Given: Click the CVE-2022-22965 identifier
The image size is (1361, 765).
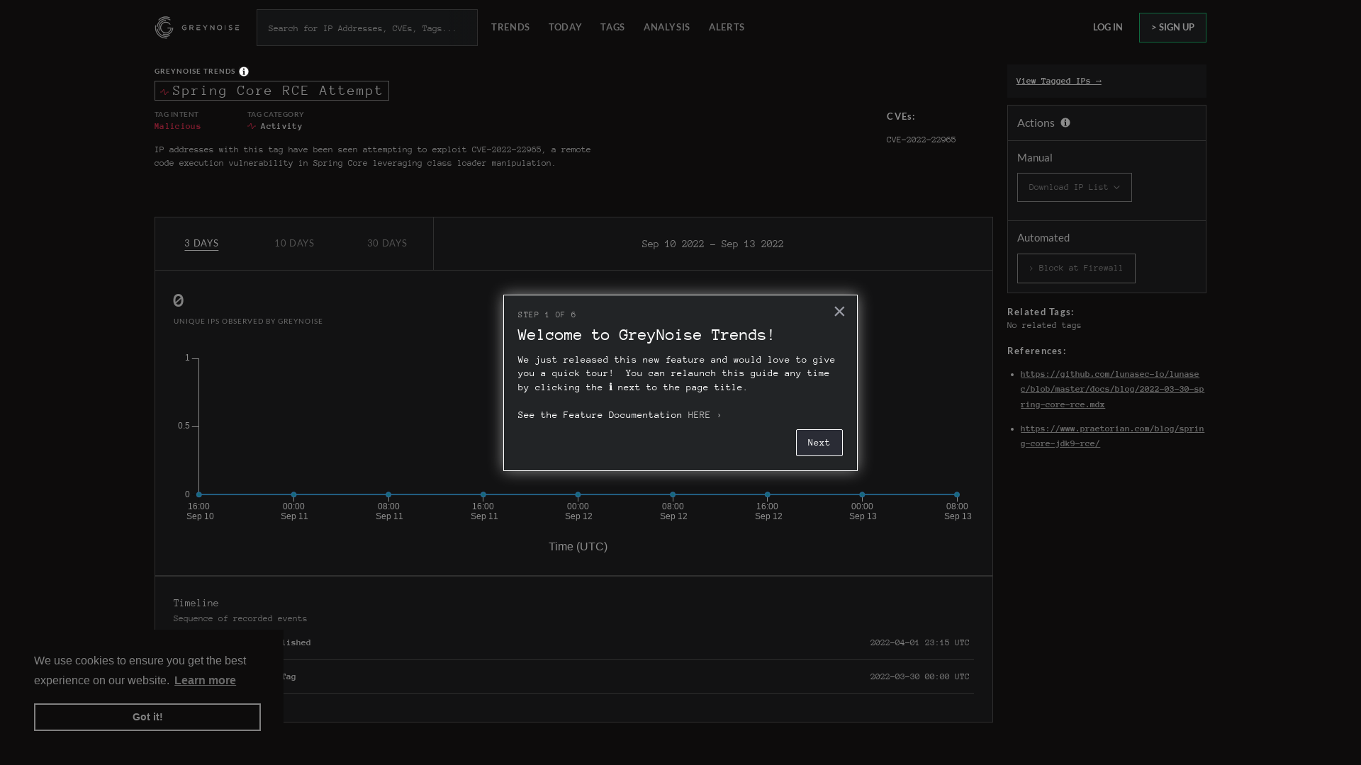Looking at the screenshot, I should [x=921, y=140].
